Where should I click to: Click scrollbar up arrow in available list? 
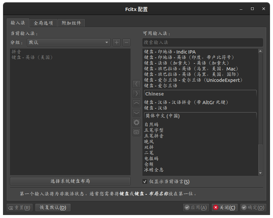coord(260,51)
